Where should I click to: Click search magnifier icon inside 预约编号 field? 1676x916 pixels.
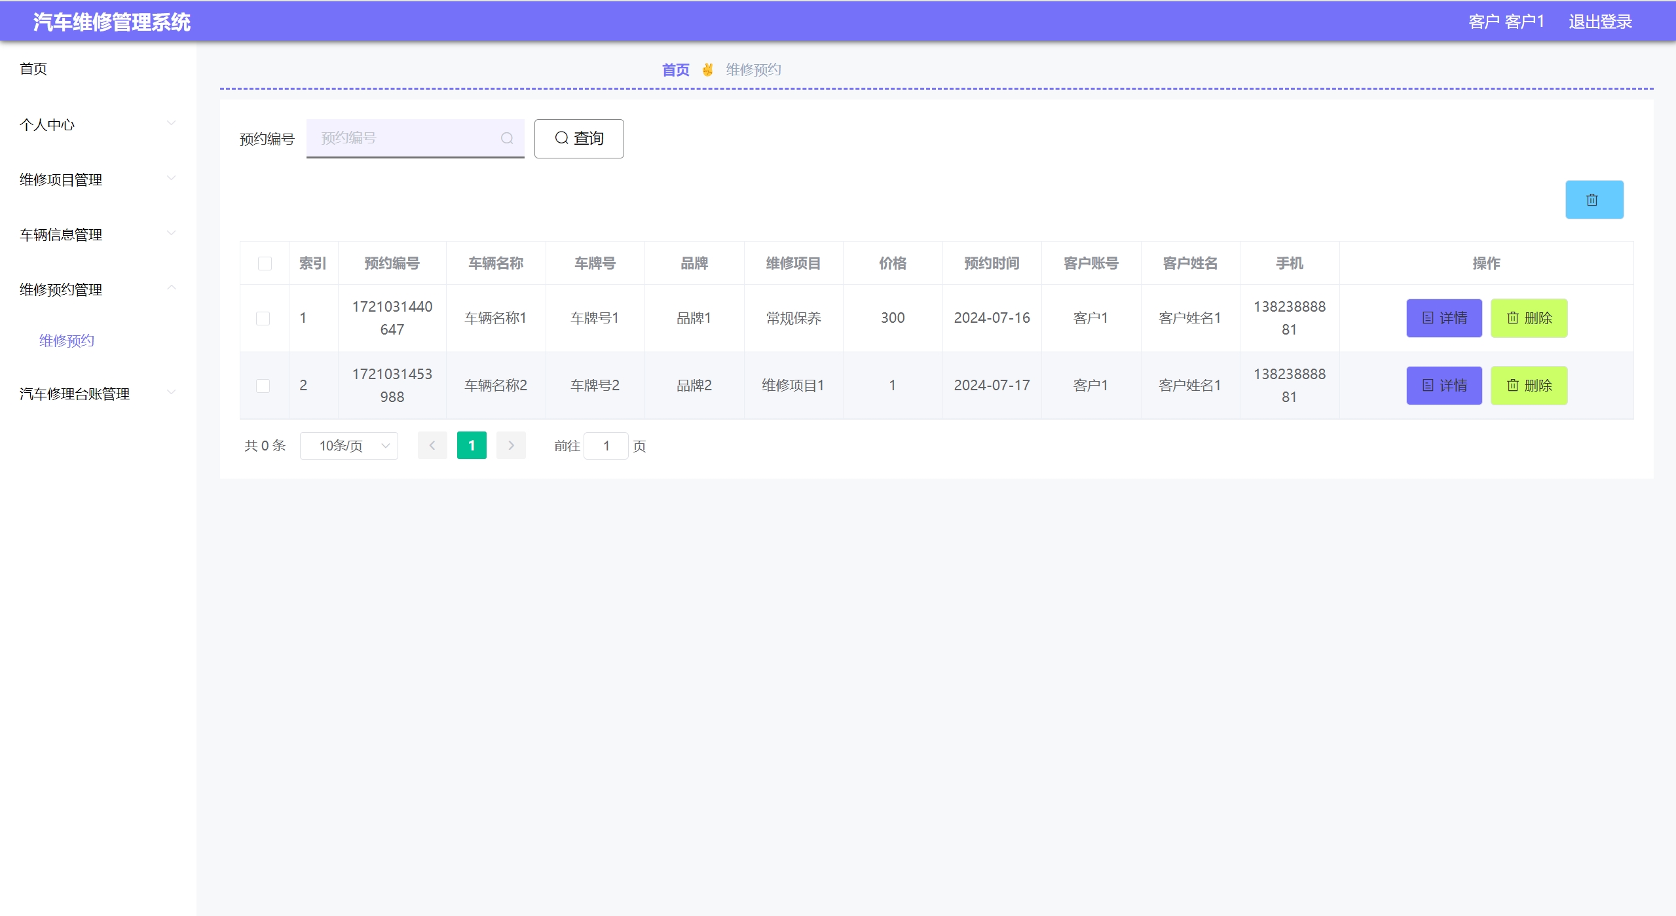[x=506, y=138]
